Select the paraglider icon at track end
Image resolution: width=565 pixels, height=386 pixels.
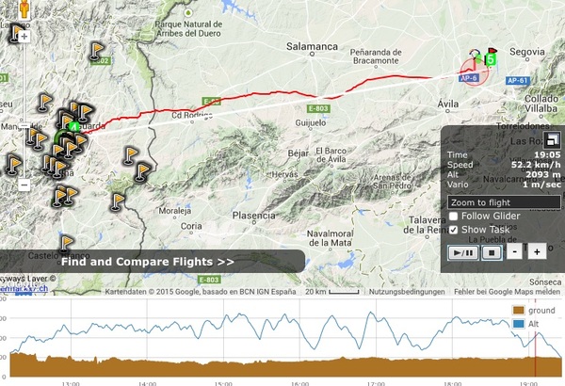click(476, 56)
